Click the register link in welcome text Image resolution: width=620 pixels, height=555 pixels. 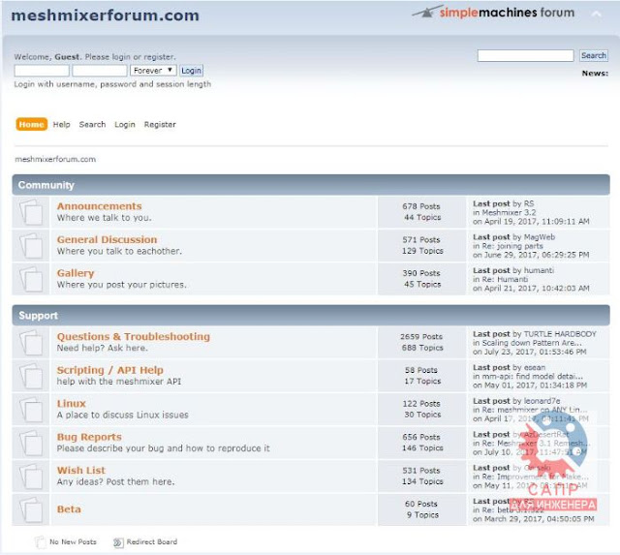tap(159, 57)
